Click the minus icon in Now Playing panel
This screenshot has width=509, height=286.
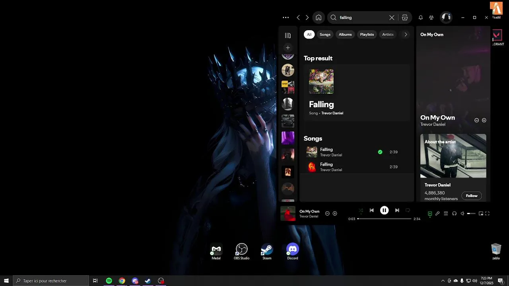point(477,120)
